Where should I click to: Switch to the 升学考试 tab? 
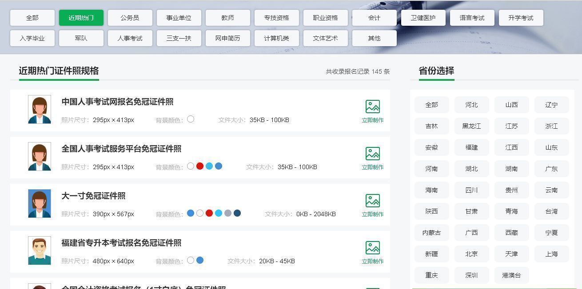[x=521, y=18]
